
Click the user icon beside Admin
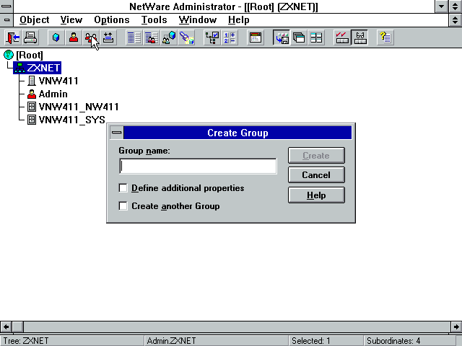pos(32,94)
